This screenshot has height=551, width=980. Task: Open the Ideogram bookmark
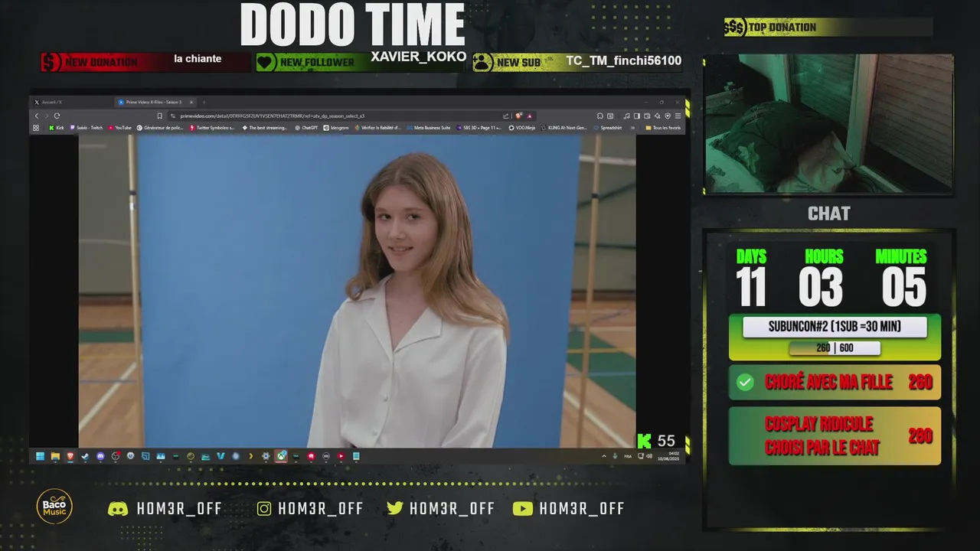click(336, 128)
